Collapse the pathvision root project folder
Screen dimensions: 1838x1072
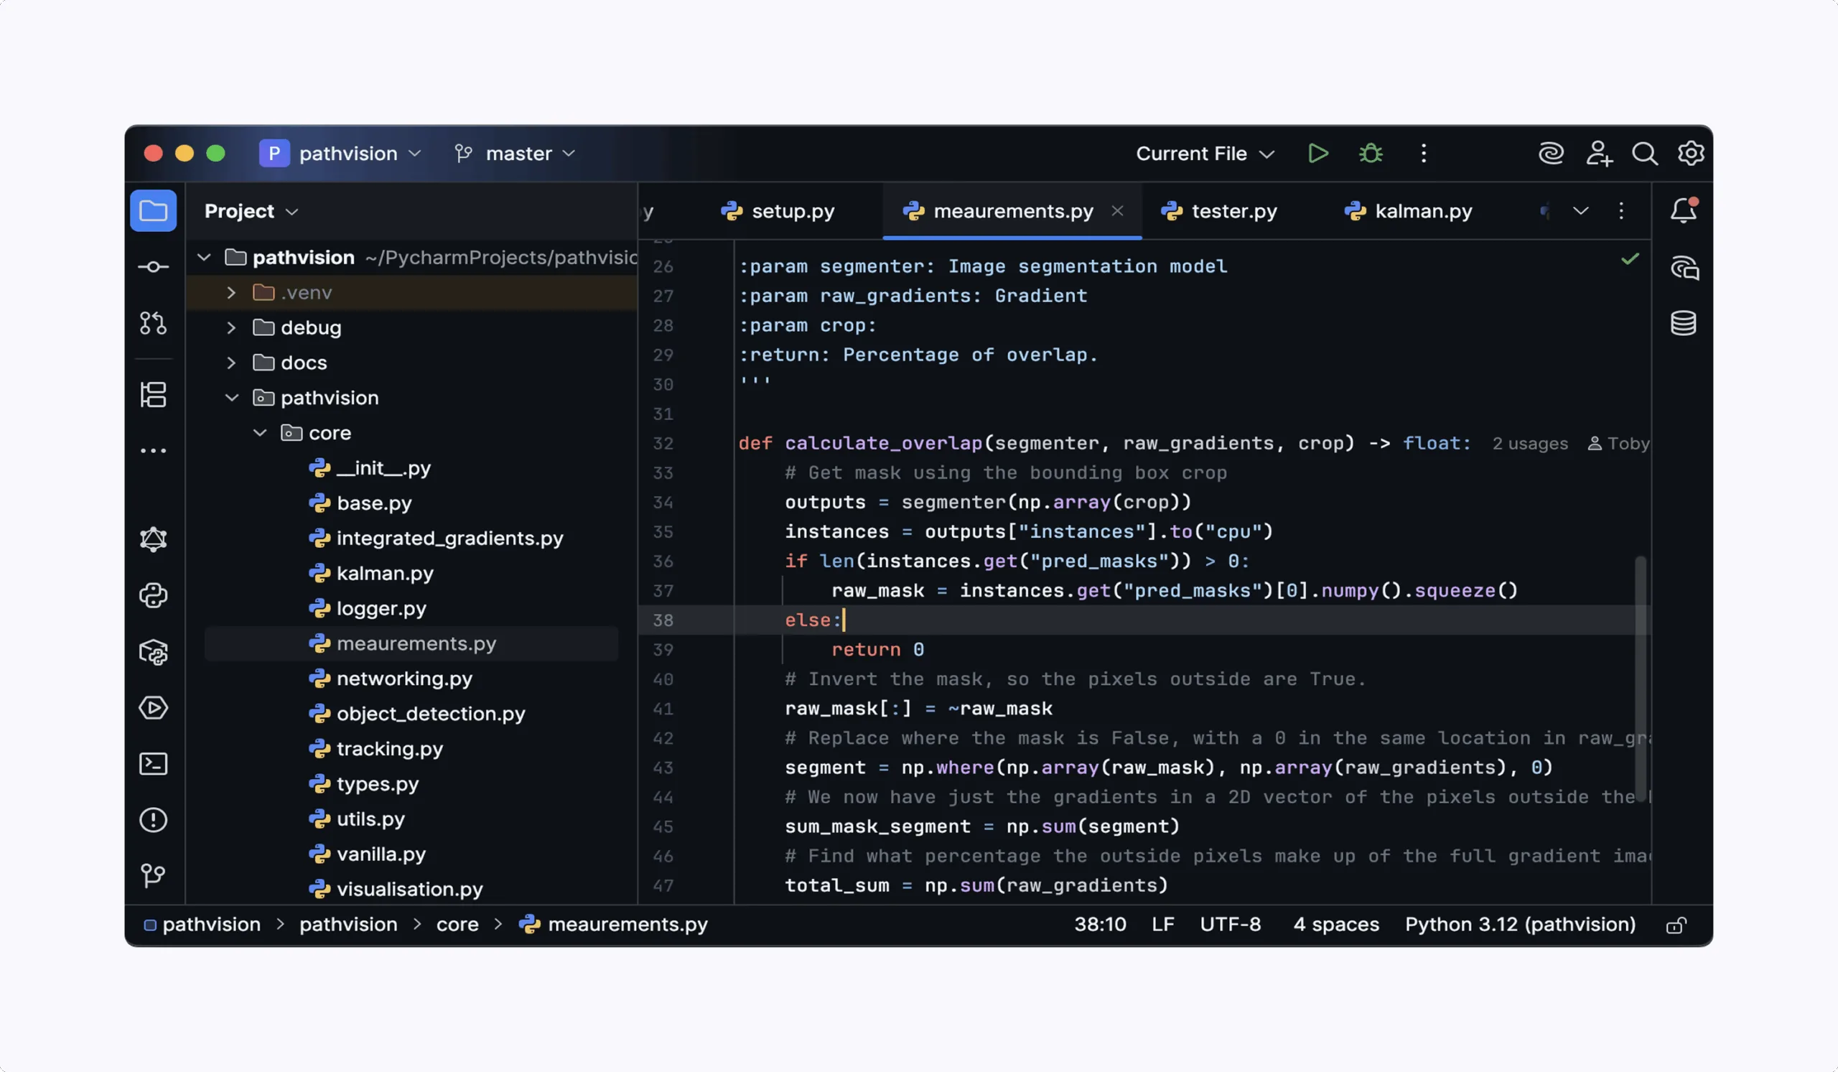pos(204,258)
